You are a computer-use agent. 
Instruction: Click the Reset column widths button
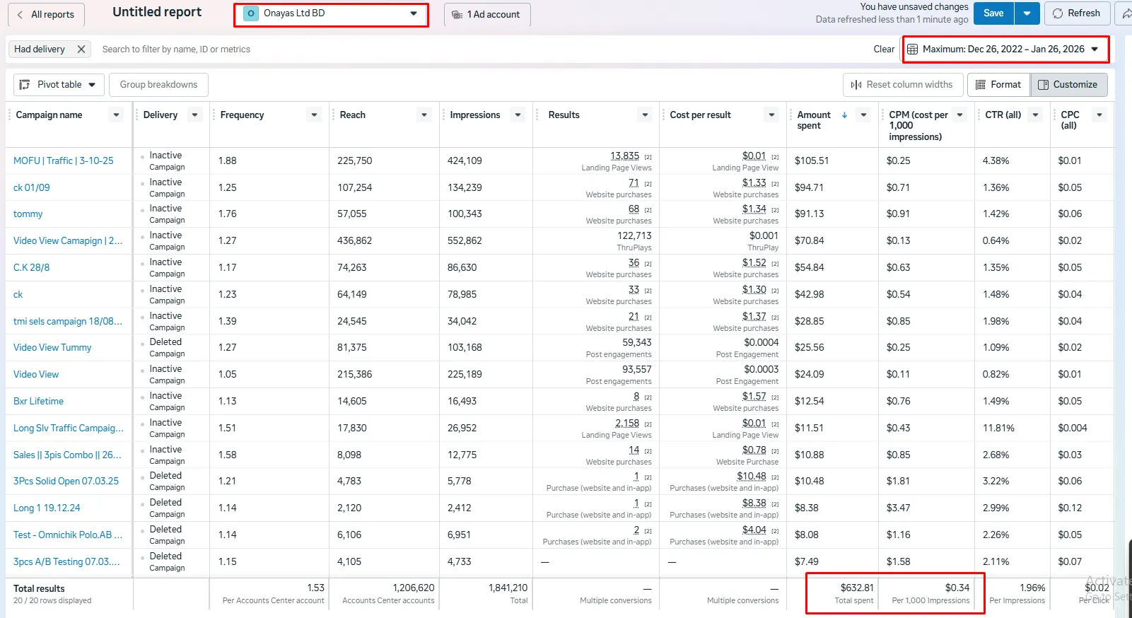pyautogui.click(x=902, y=85)
